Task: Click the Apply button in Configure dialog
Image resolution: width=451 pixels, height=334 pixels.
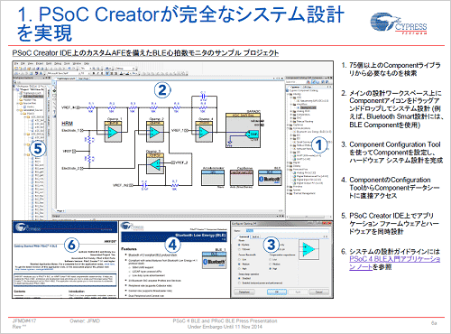Action: coord(298,292)
